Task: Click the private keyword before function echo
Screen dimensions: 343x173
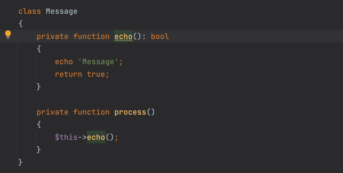Action: tap(53, 37)
